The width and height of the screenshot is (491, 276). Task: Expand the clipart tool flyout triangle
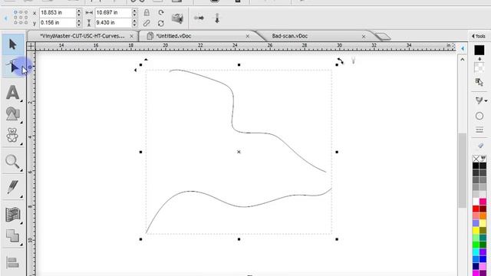tap(21, 144)
